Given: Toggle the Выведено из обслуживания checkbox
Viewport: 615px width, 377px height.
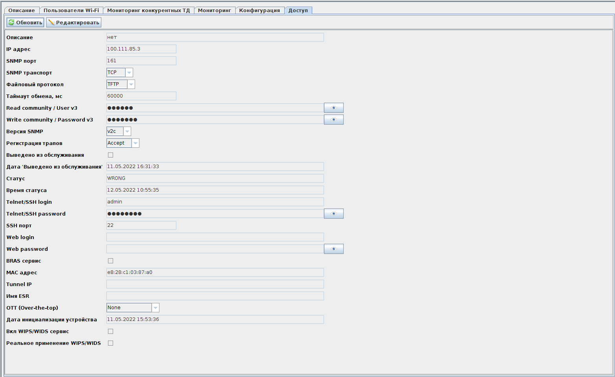Looking at the screenshot, I should coord(111,155).
